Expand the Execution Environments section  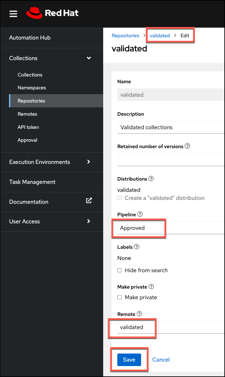89,162
